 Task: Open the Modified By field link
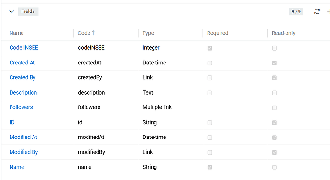[x=24, y=152]
